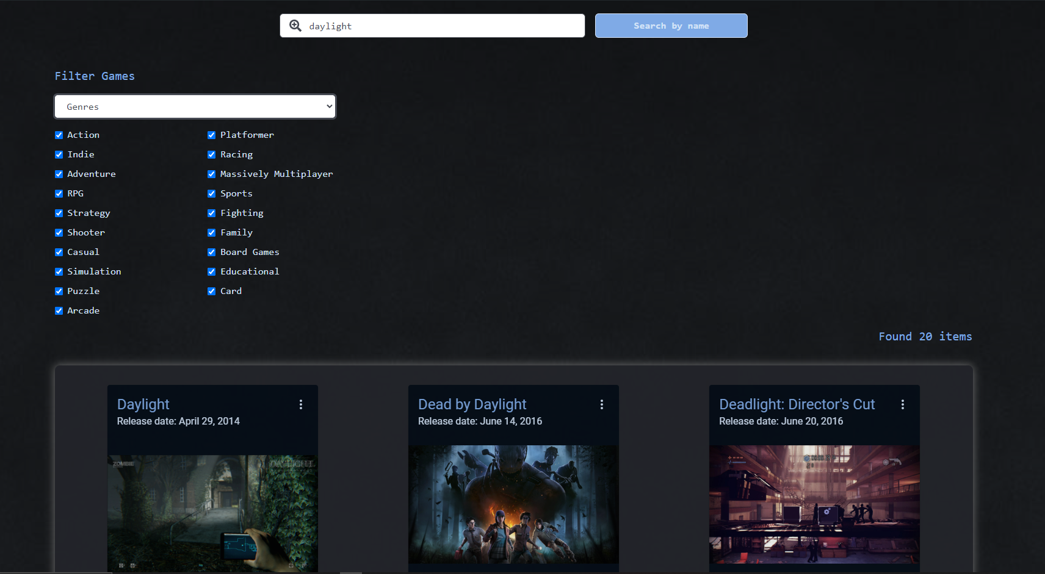Toggle the Simulation genre checkbox
The height and width of the screenshot is (574, 1045).
59,272
